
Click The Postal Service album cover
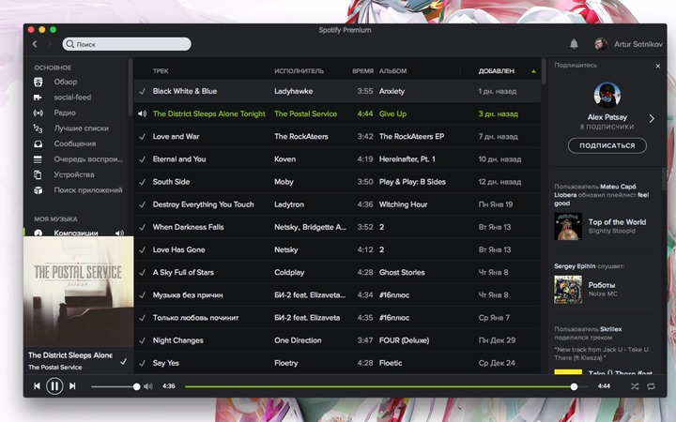(x=79, y=292)
